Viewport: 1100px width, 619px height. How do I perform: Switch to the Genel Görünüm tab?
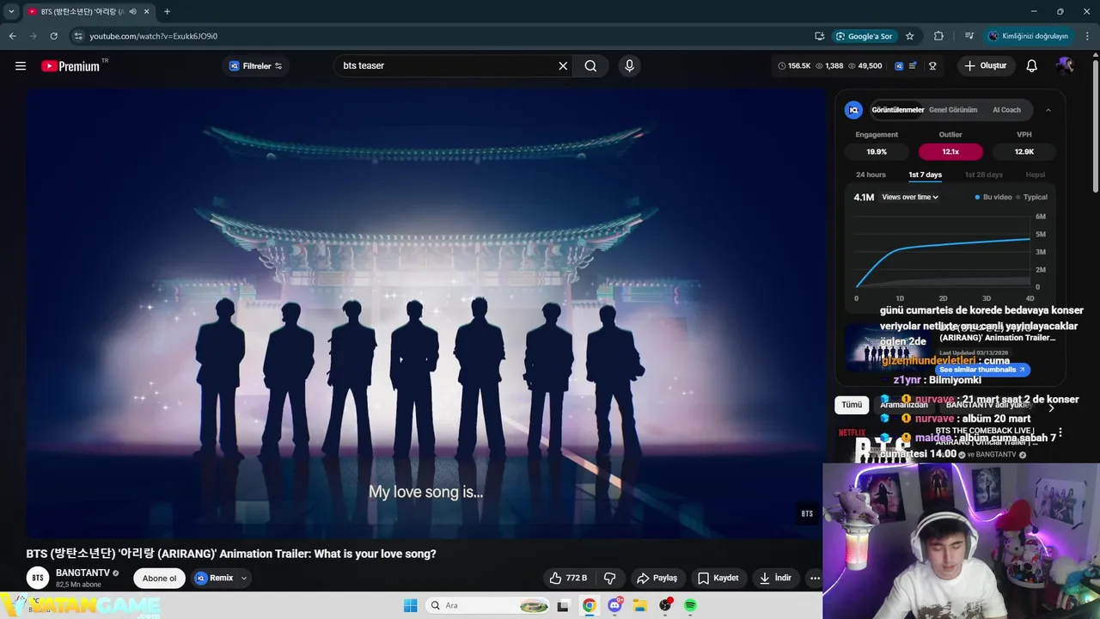tap(953, 110)
